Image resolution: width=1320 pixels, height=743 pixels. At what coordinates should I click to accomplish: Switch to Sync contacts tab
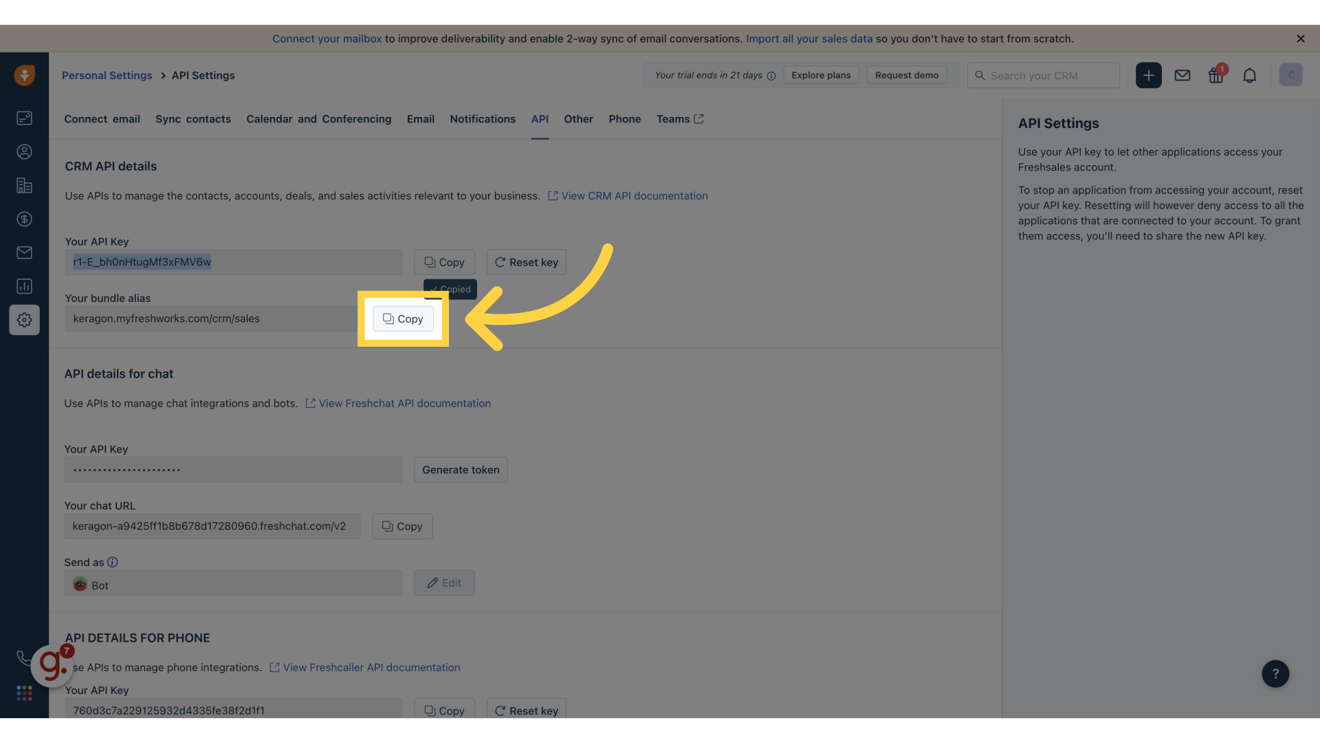193,119
